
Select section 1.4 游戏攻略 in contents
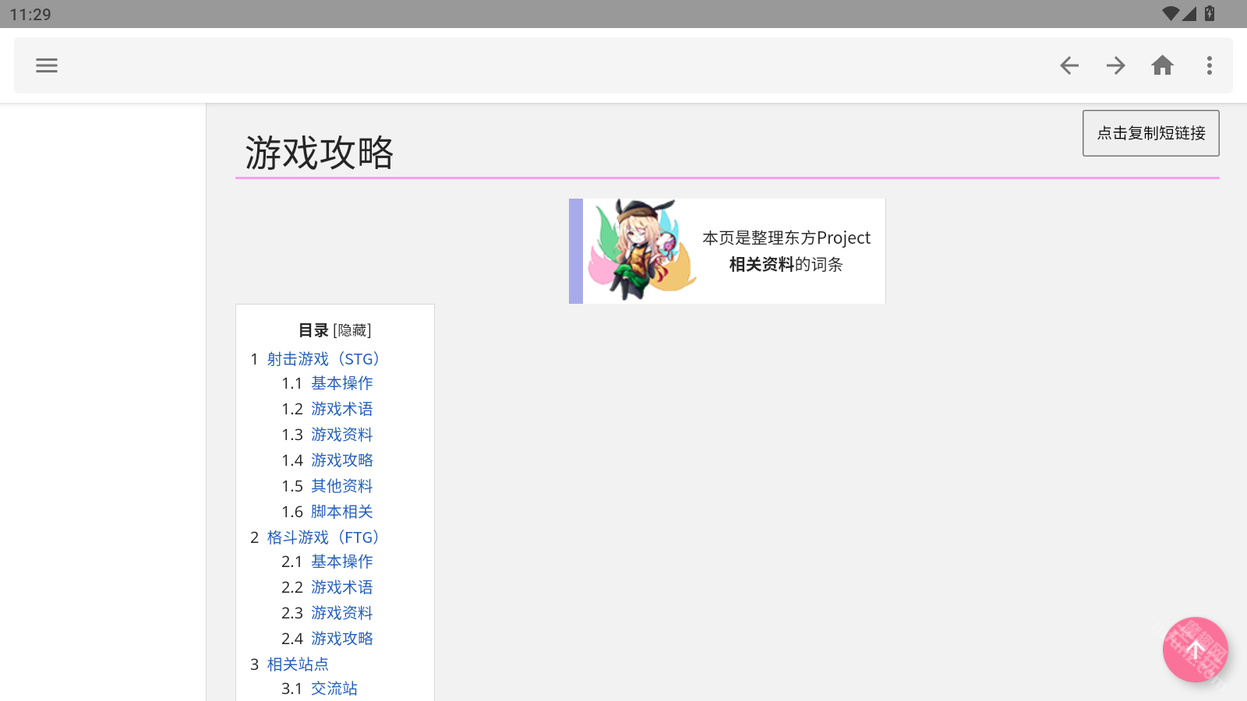tap(341, 460)
